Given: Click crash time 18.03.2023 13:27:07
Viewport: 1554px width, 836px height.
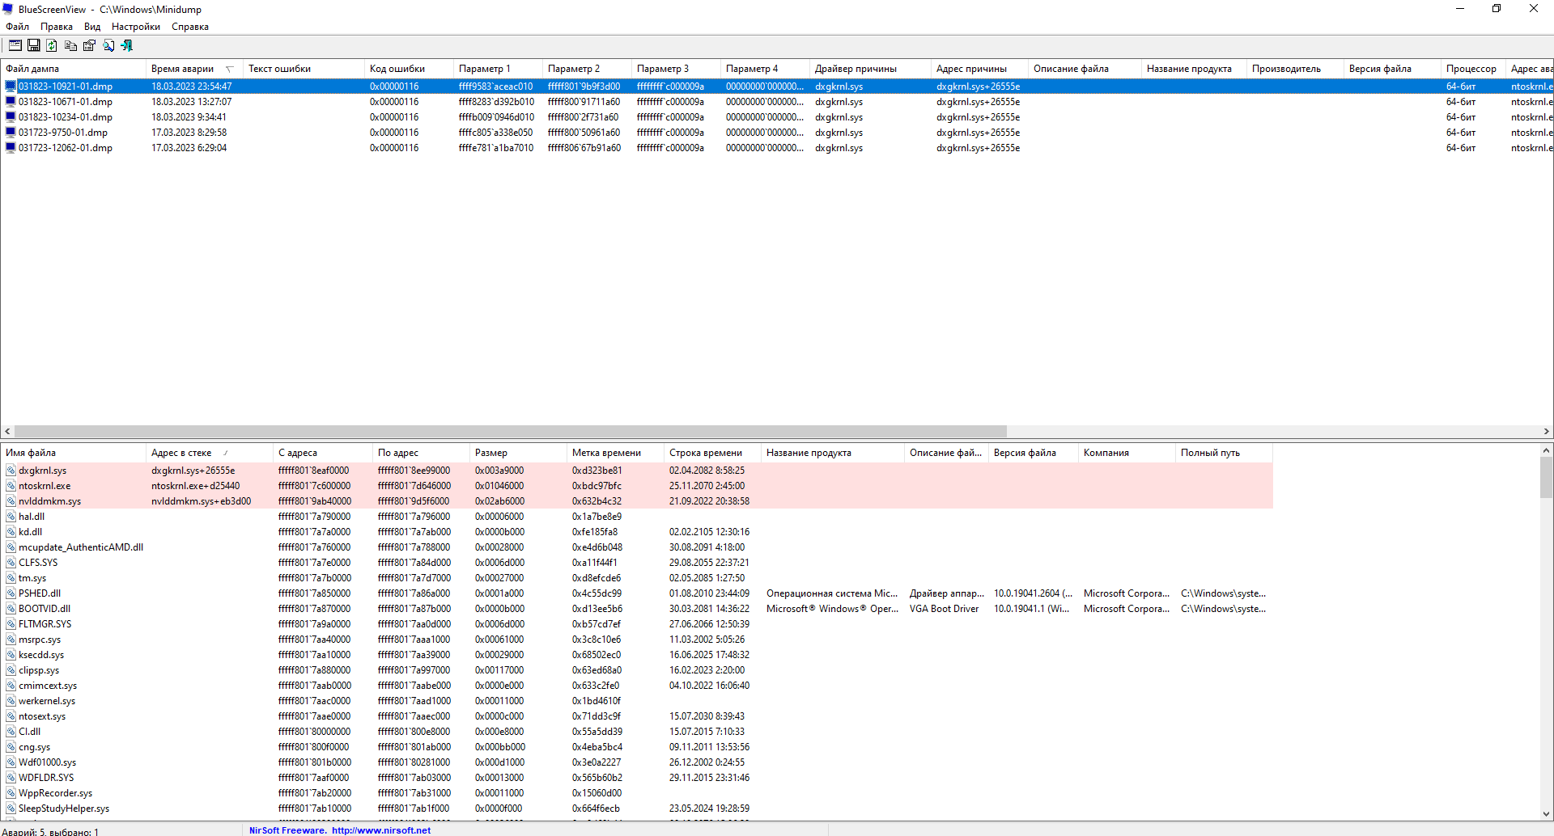Looking at the screenshot, I should pyautogui.click(x=191, y=102).
